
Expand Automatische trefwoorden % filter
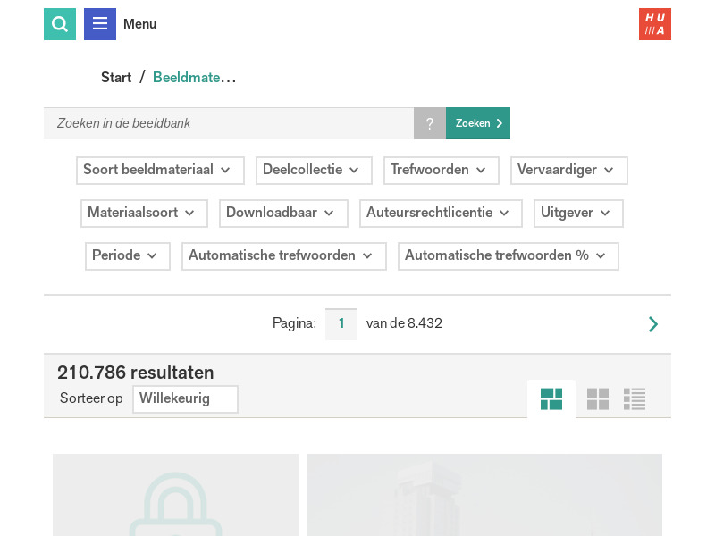click(x=509, y=256)
